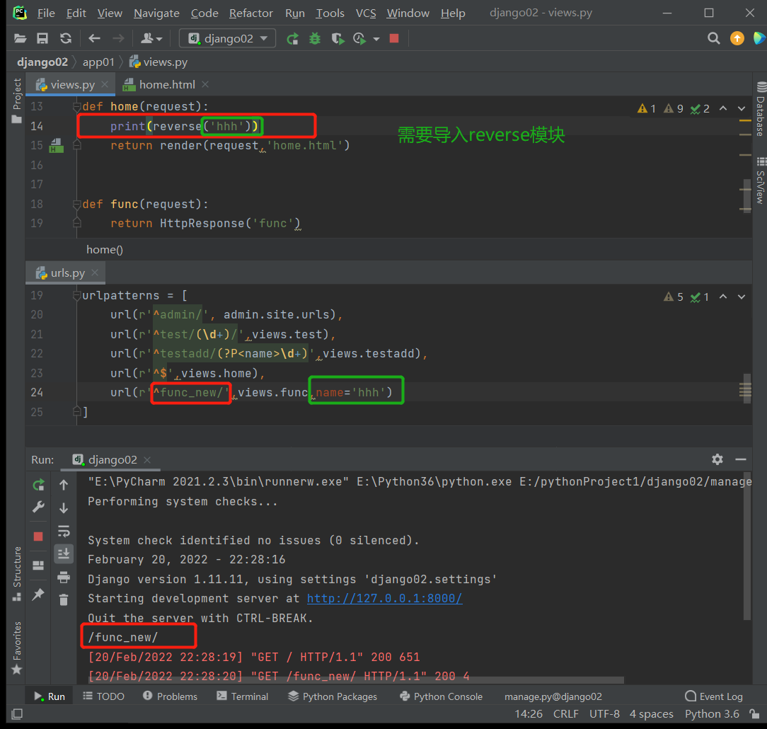The width and height of the screenshot is (767, 729).
Task: Open the django02 run configuration dropdown
Action: point(226,39)
